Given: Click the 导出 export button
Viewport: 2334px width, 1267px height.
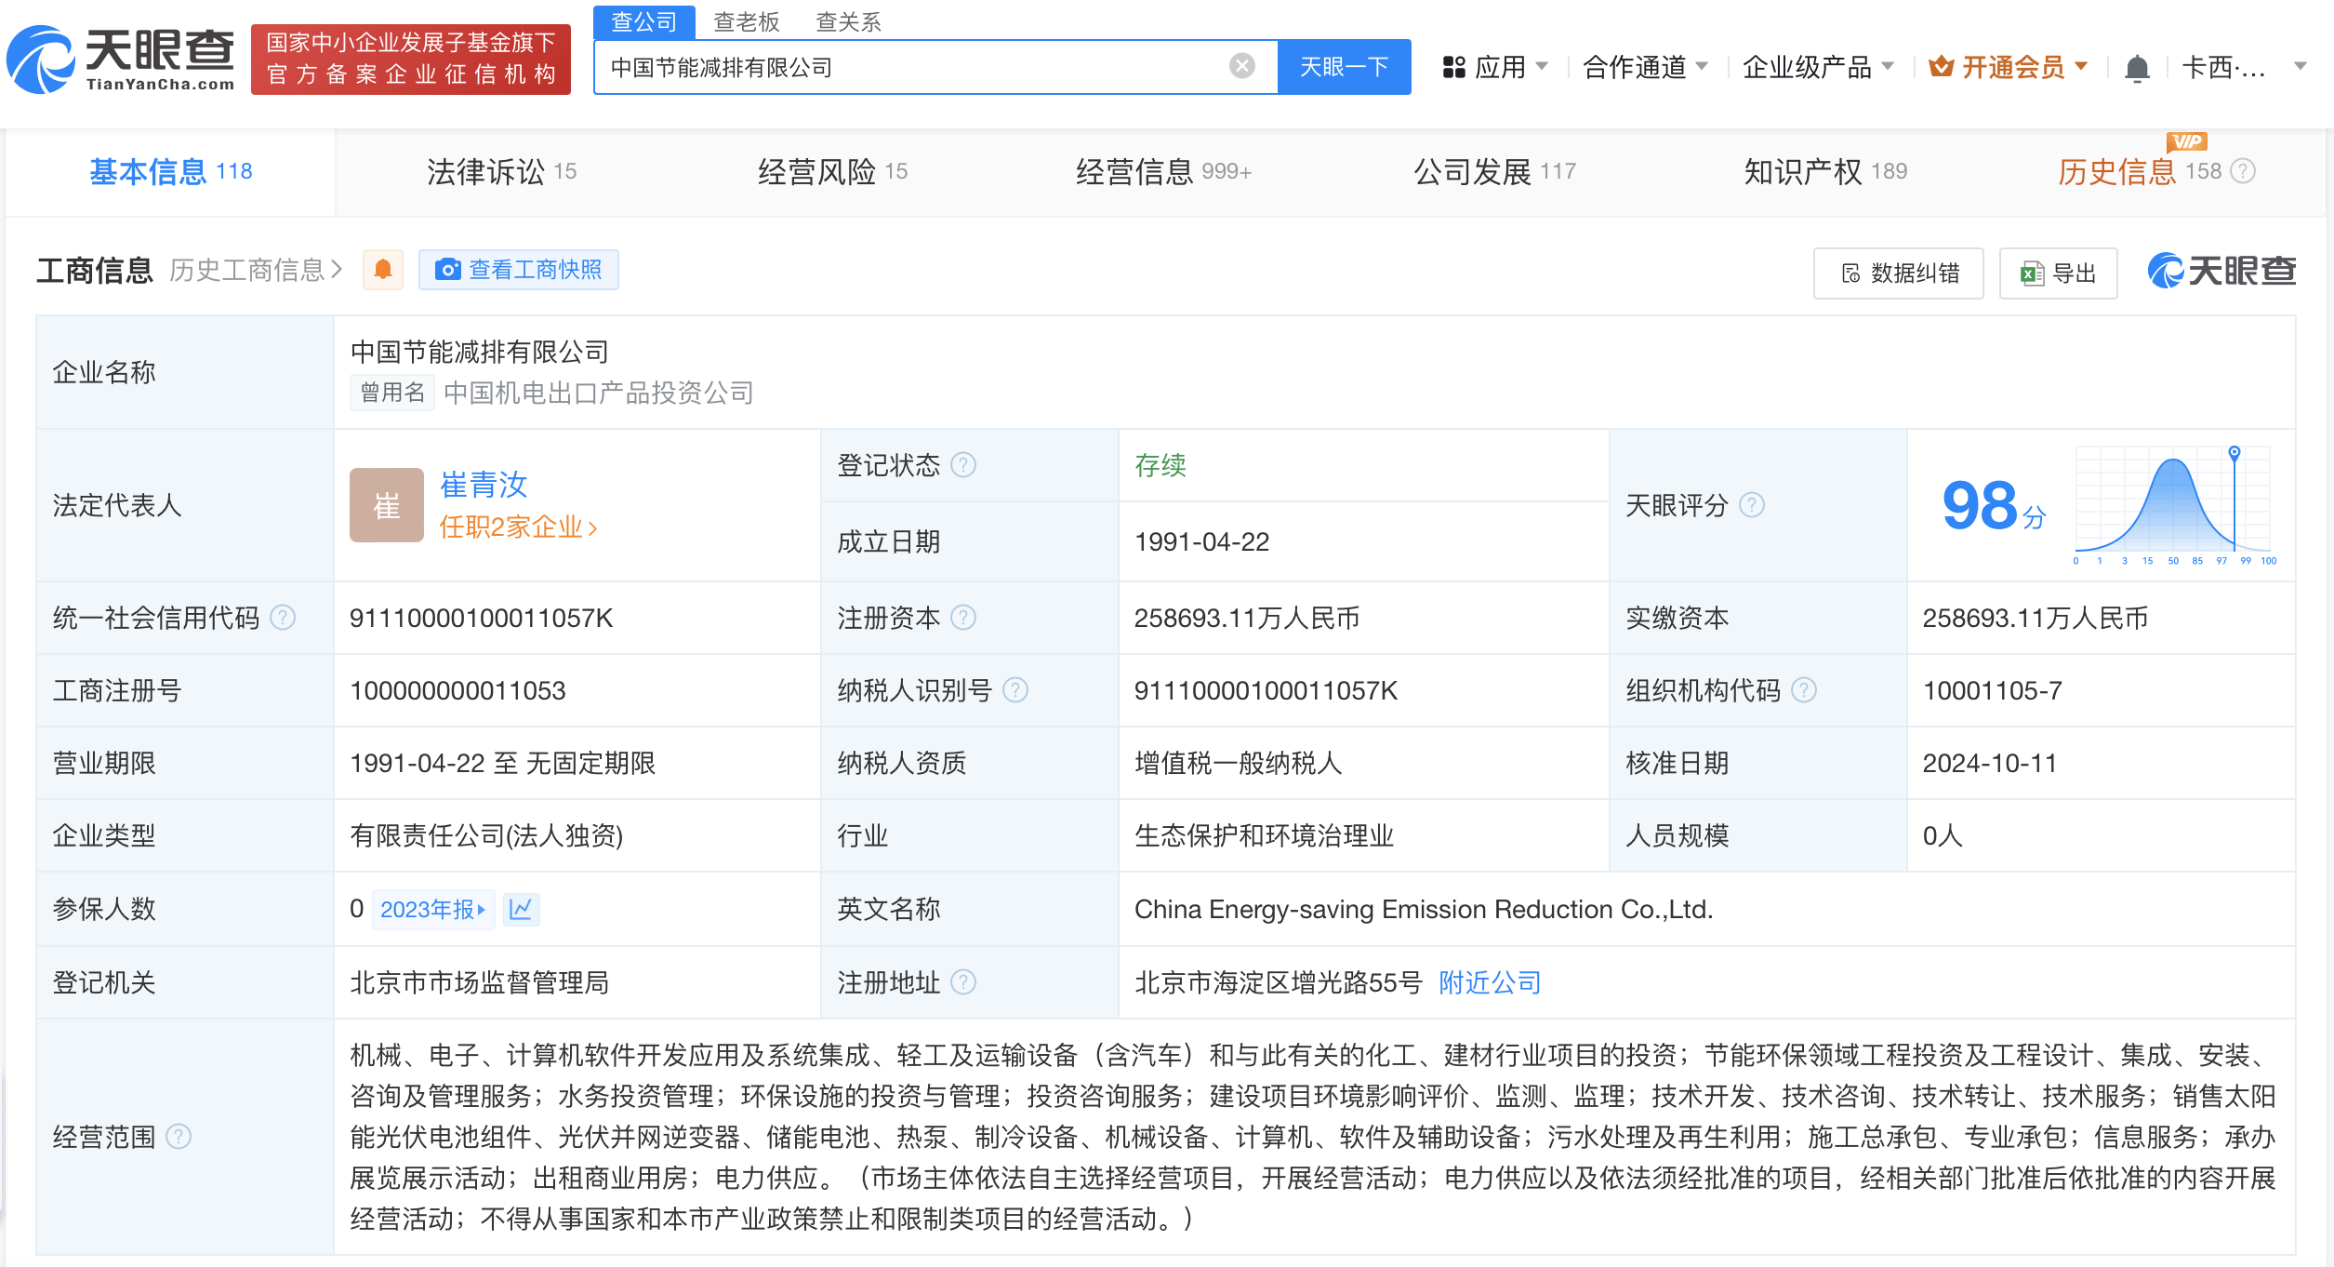Looking at the screenshot, I should point(2058,273).
